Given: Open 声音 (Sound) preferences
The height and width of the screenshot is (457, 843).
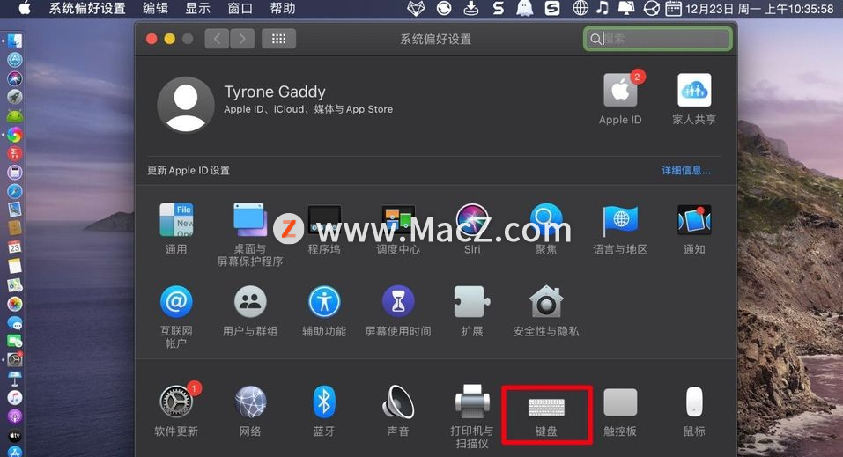Looking at the screenshot, I should pos(398,409).
